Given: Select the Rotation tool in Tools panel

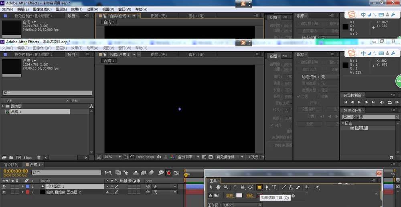Looking at the screenshot, I should 235,187.
